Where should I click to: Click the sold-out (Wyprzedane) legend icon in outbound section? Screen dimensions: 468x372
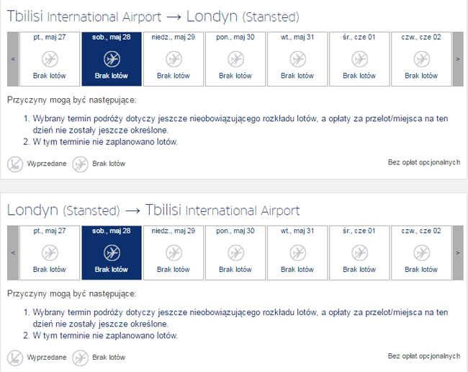pyautogui.click(x=16, y=164)
